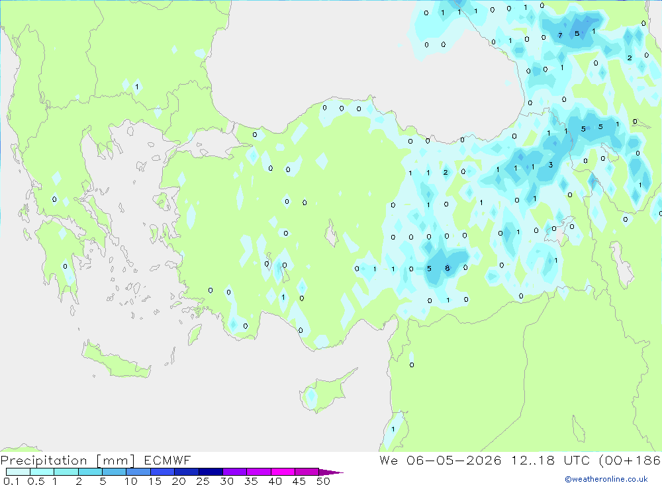Click the '30' legend scale label
Screen dimensions: 662x485
pos(226,481)
